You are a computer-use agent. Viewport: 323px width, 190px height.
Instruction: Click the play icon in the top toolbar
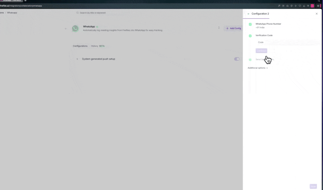pos(296,6)
